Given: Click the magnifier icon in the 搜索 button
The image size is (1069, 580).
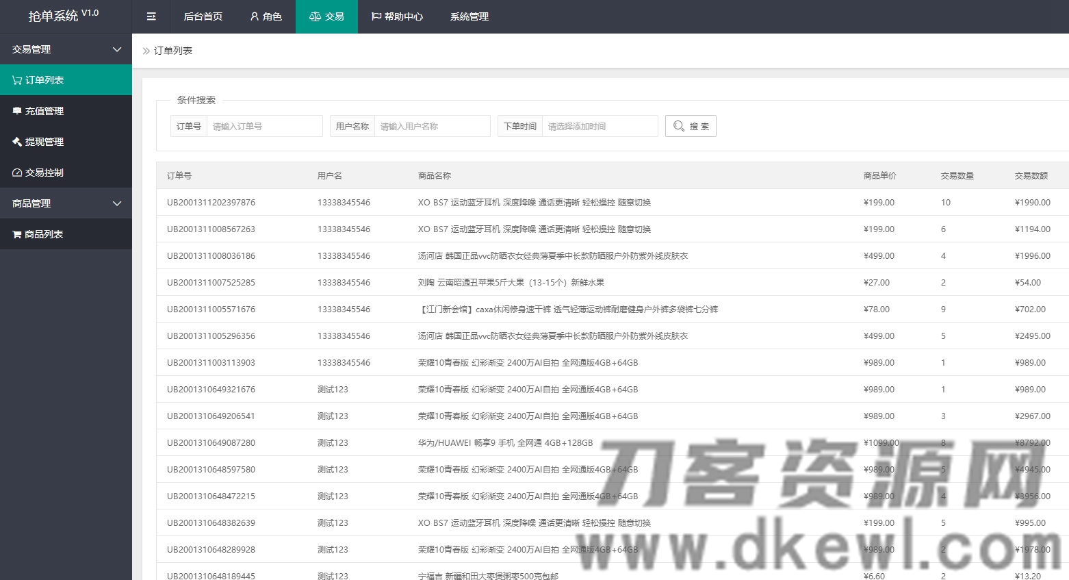Looking at the screenshot, I should pyautogui.click(x=678, y=125).
